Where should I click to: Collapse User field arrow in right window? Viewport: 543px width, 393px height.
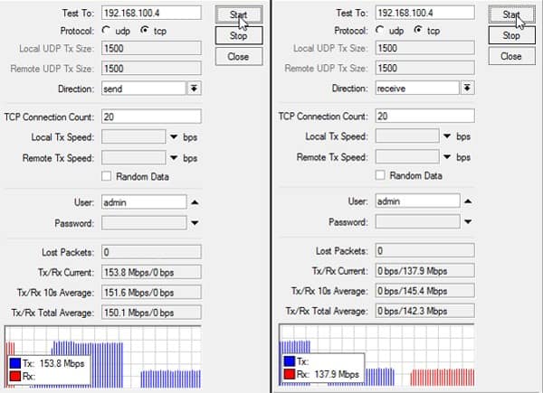pos(468,201)
